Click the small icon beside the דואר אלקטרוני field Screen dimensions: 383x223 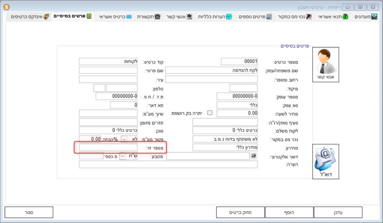tap(254, 156)
